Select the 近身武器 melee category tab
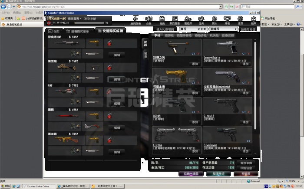The height and width of the screenshot is (189, 304). (x=228, y=36)
